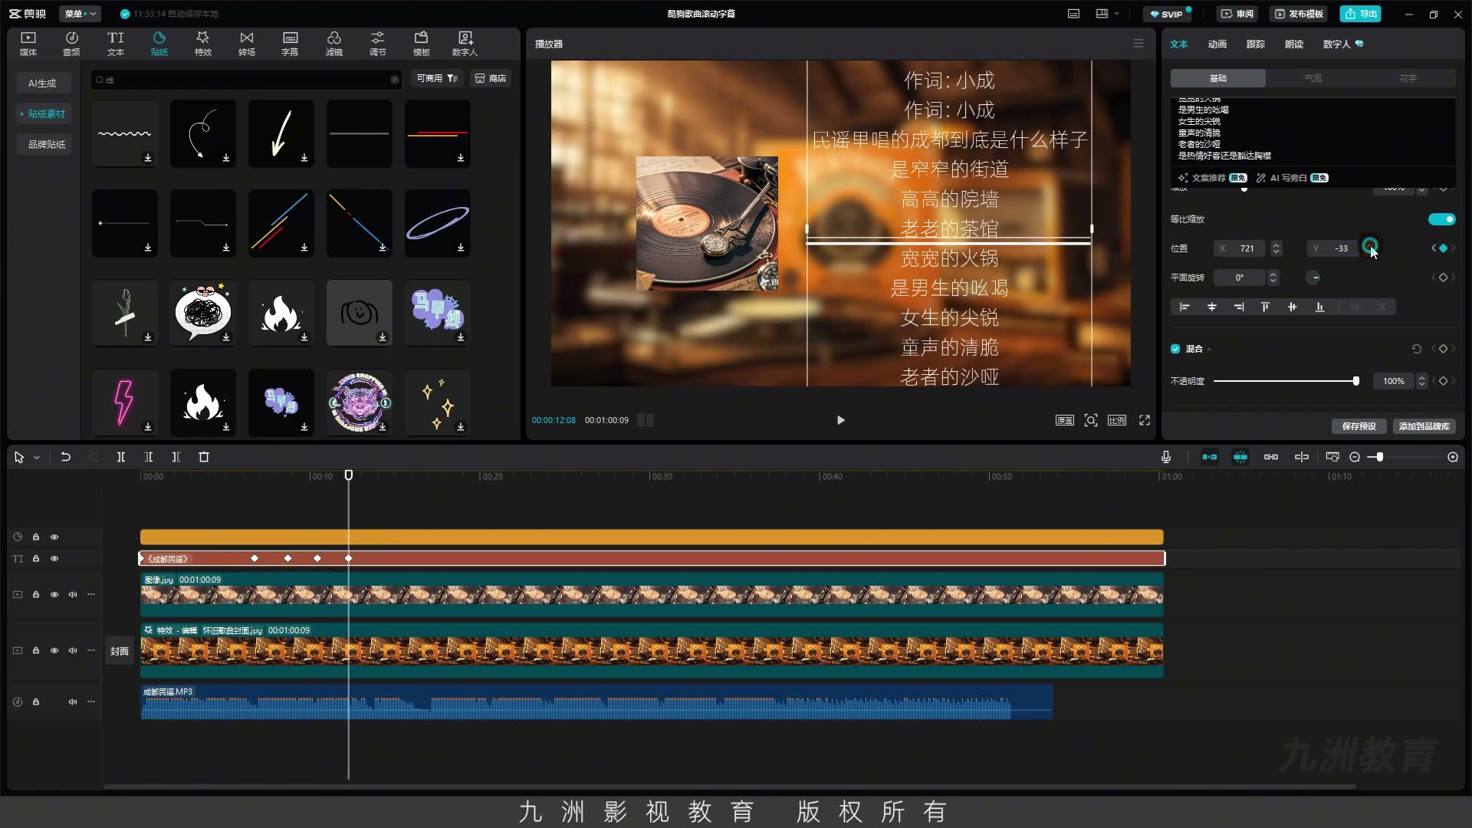Adjust the 不透明度 opacity slider handle
This screenshot has width=1472, height=828.
(1355, 381)
